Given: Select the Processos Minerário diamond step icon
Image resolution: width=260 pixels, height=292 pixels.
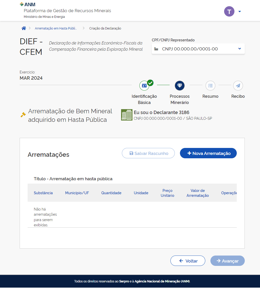Looking at the screenshot, I should pyautogui.click(x=180, y=86).
